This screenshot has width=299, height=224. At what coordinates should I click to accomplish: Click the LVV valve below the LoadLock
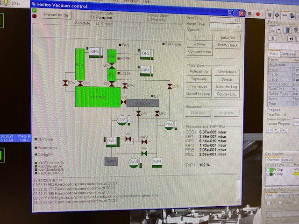[x=139, y=113]
